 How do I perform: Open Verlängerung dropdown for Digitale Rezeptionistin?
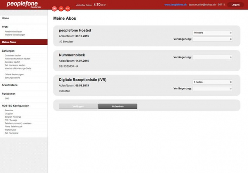coord(213,89)
